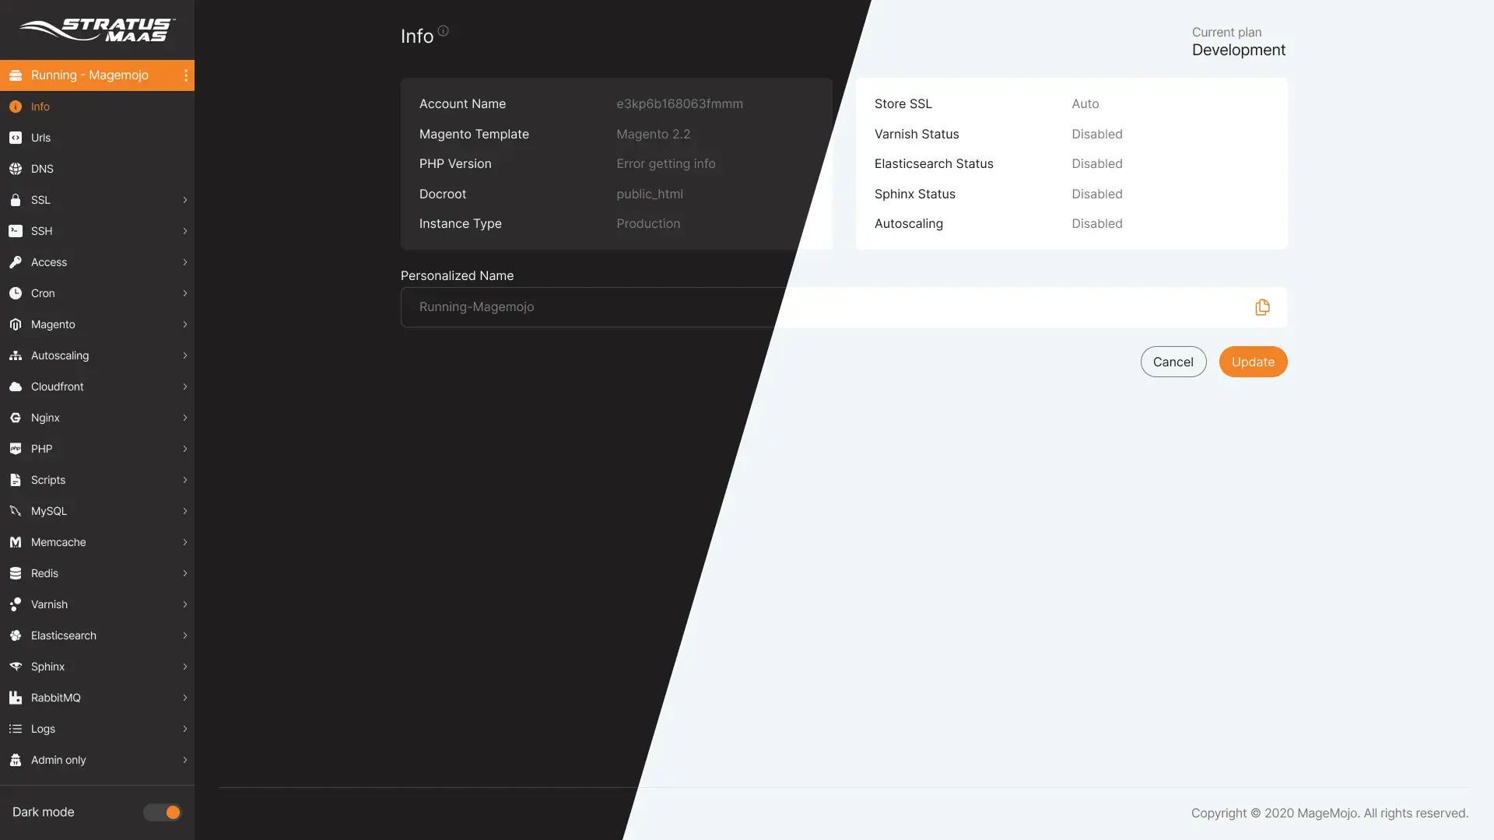The image size is (1494, 840).
Task: Expand the Admin only submenu chevron
Action: click(x=185, y=760)
